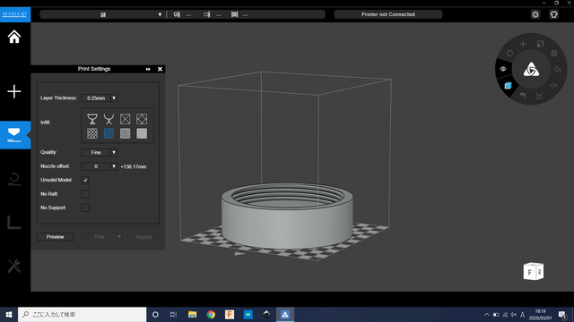Close the Print Settings panel
The image size is (574, 322).
160,69
